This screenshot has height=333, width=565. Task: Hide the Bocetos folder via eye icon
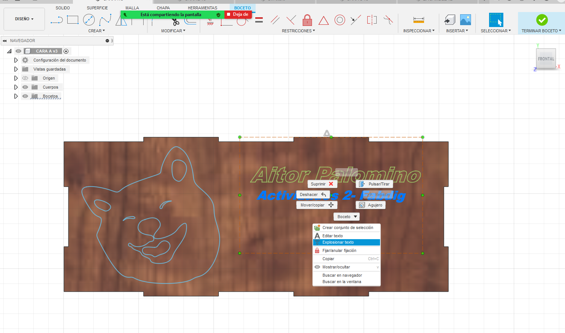coord(25,96)
